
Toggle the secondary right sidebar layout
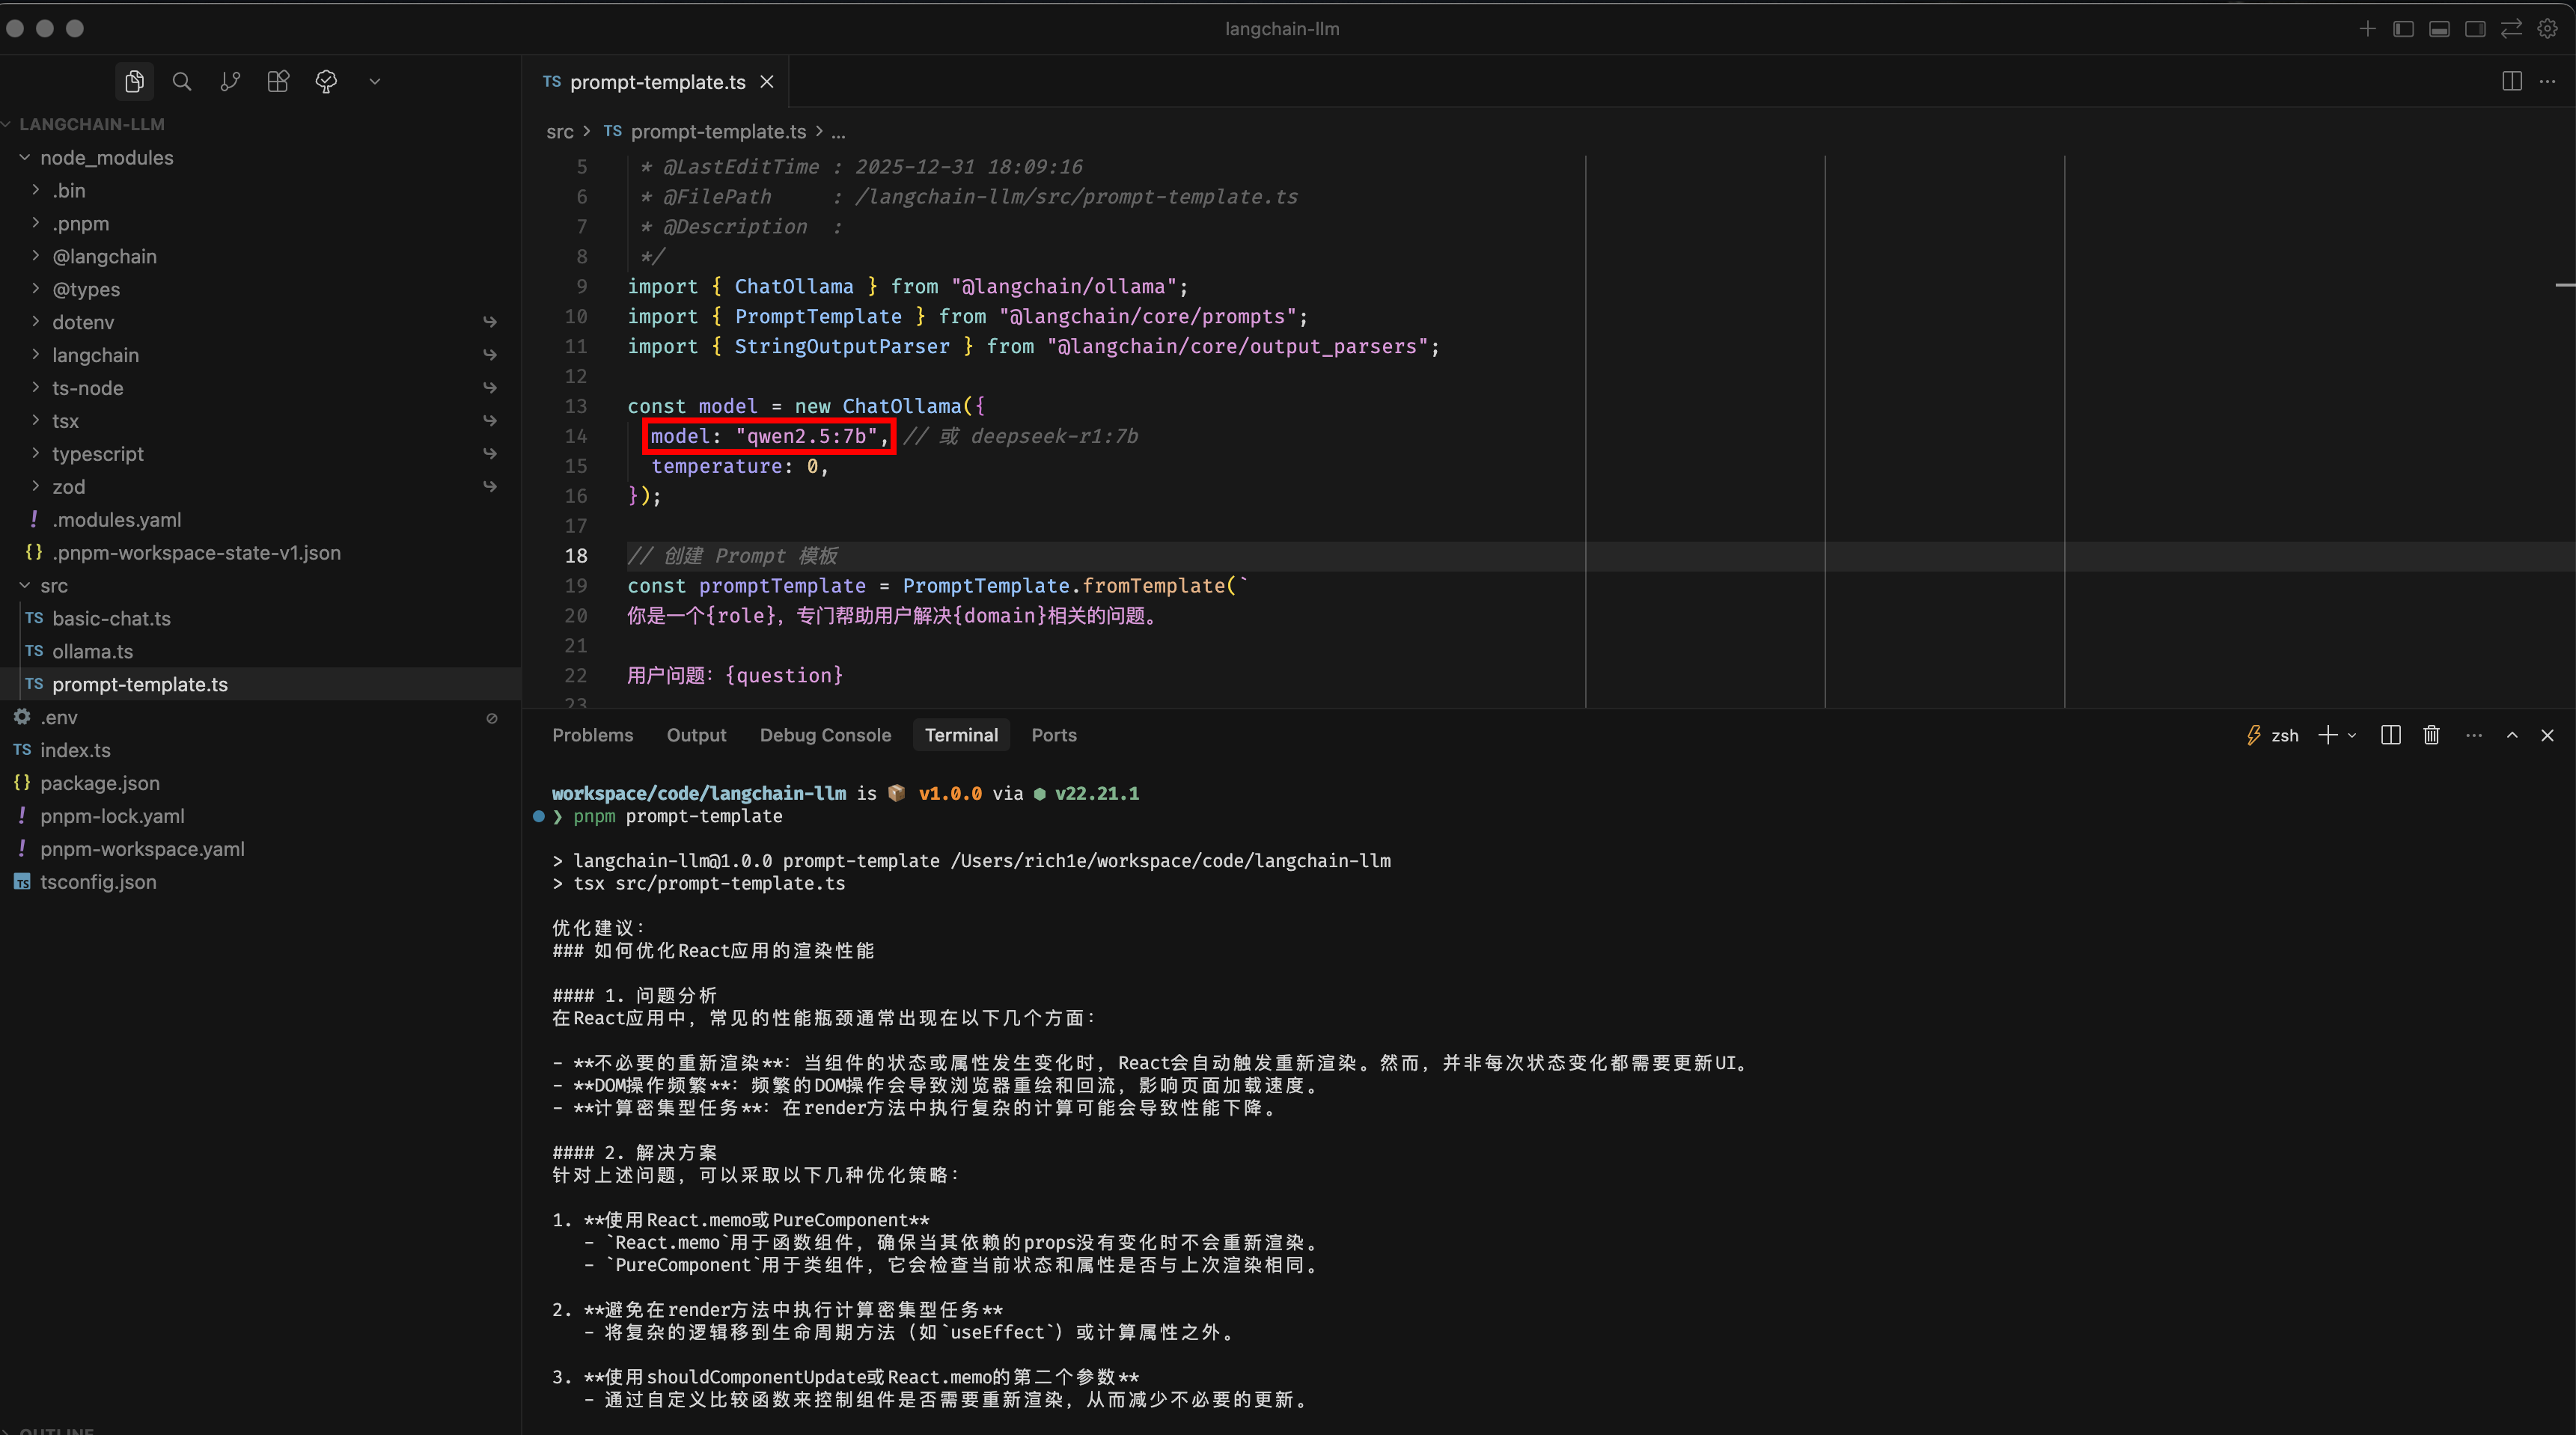pyautogui.click(x=2475, y=29)
